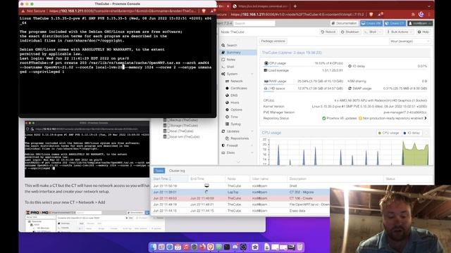Open Repositories under Updates
The height and width of the screenshot is (253, 451).
(x=240, y=138)
